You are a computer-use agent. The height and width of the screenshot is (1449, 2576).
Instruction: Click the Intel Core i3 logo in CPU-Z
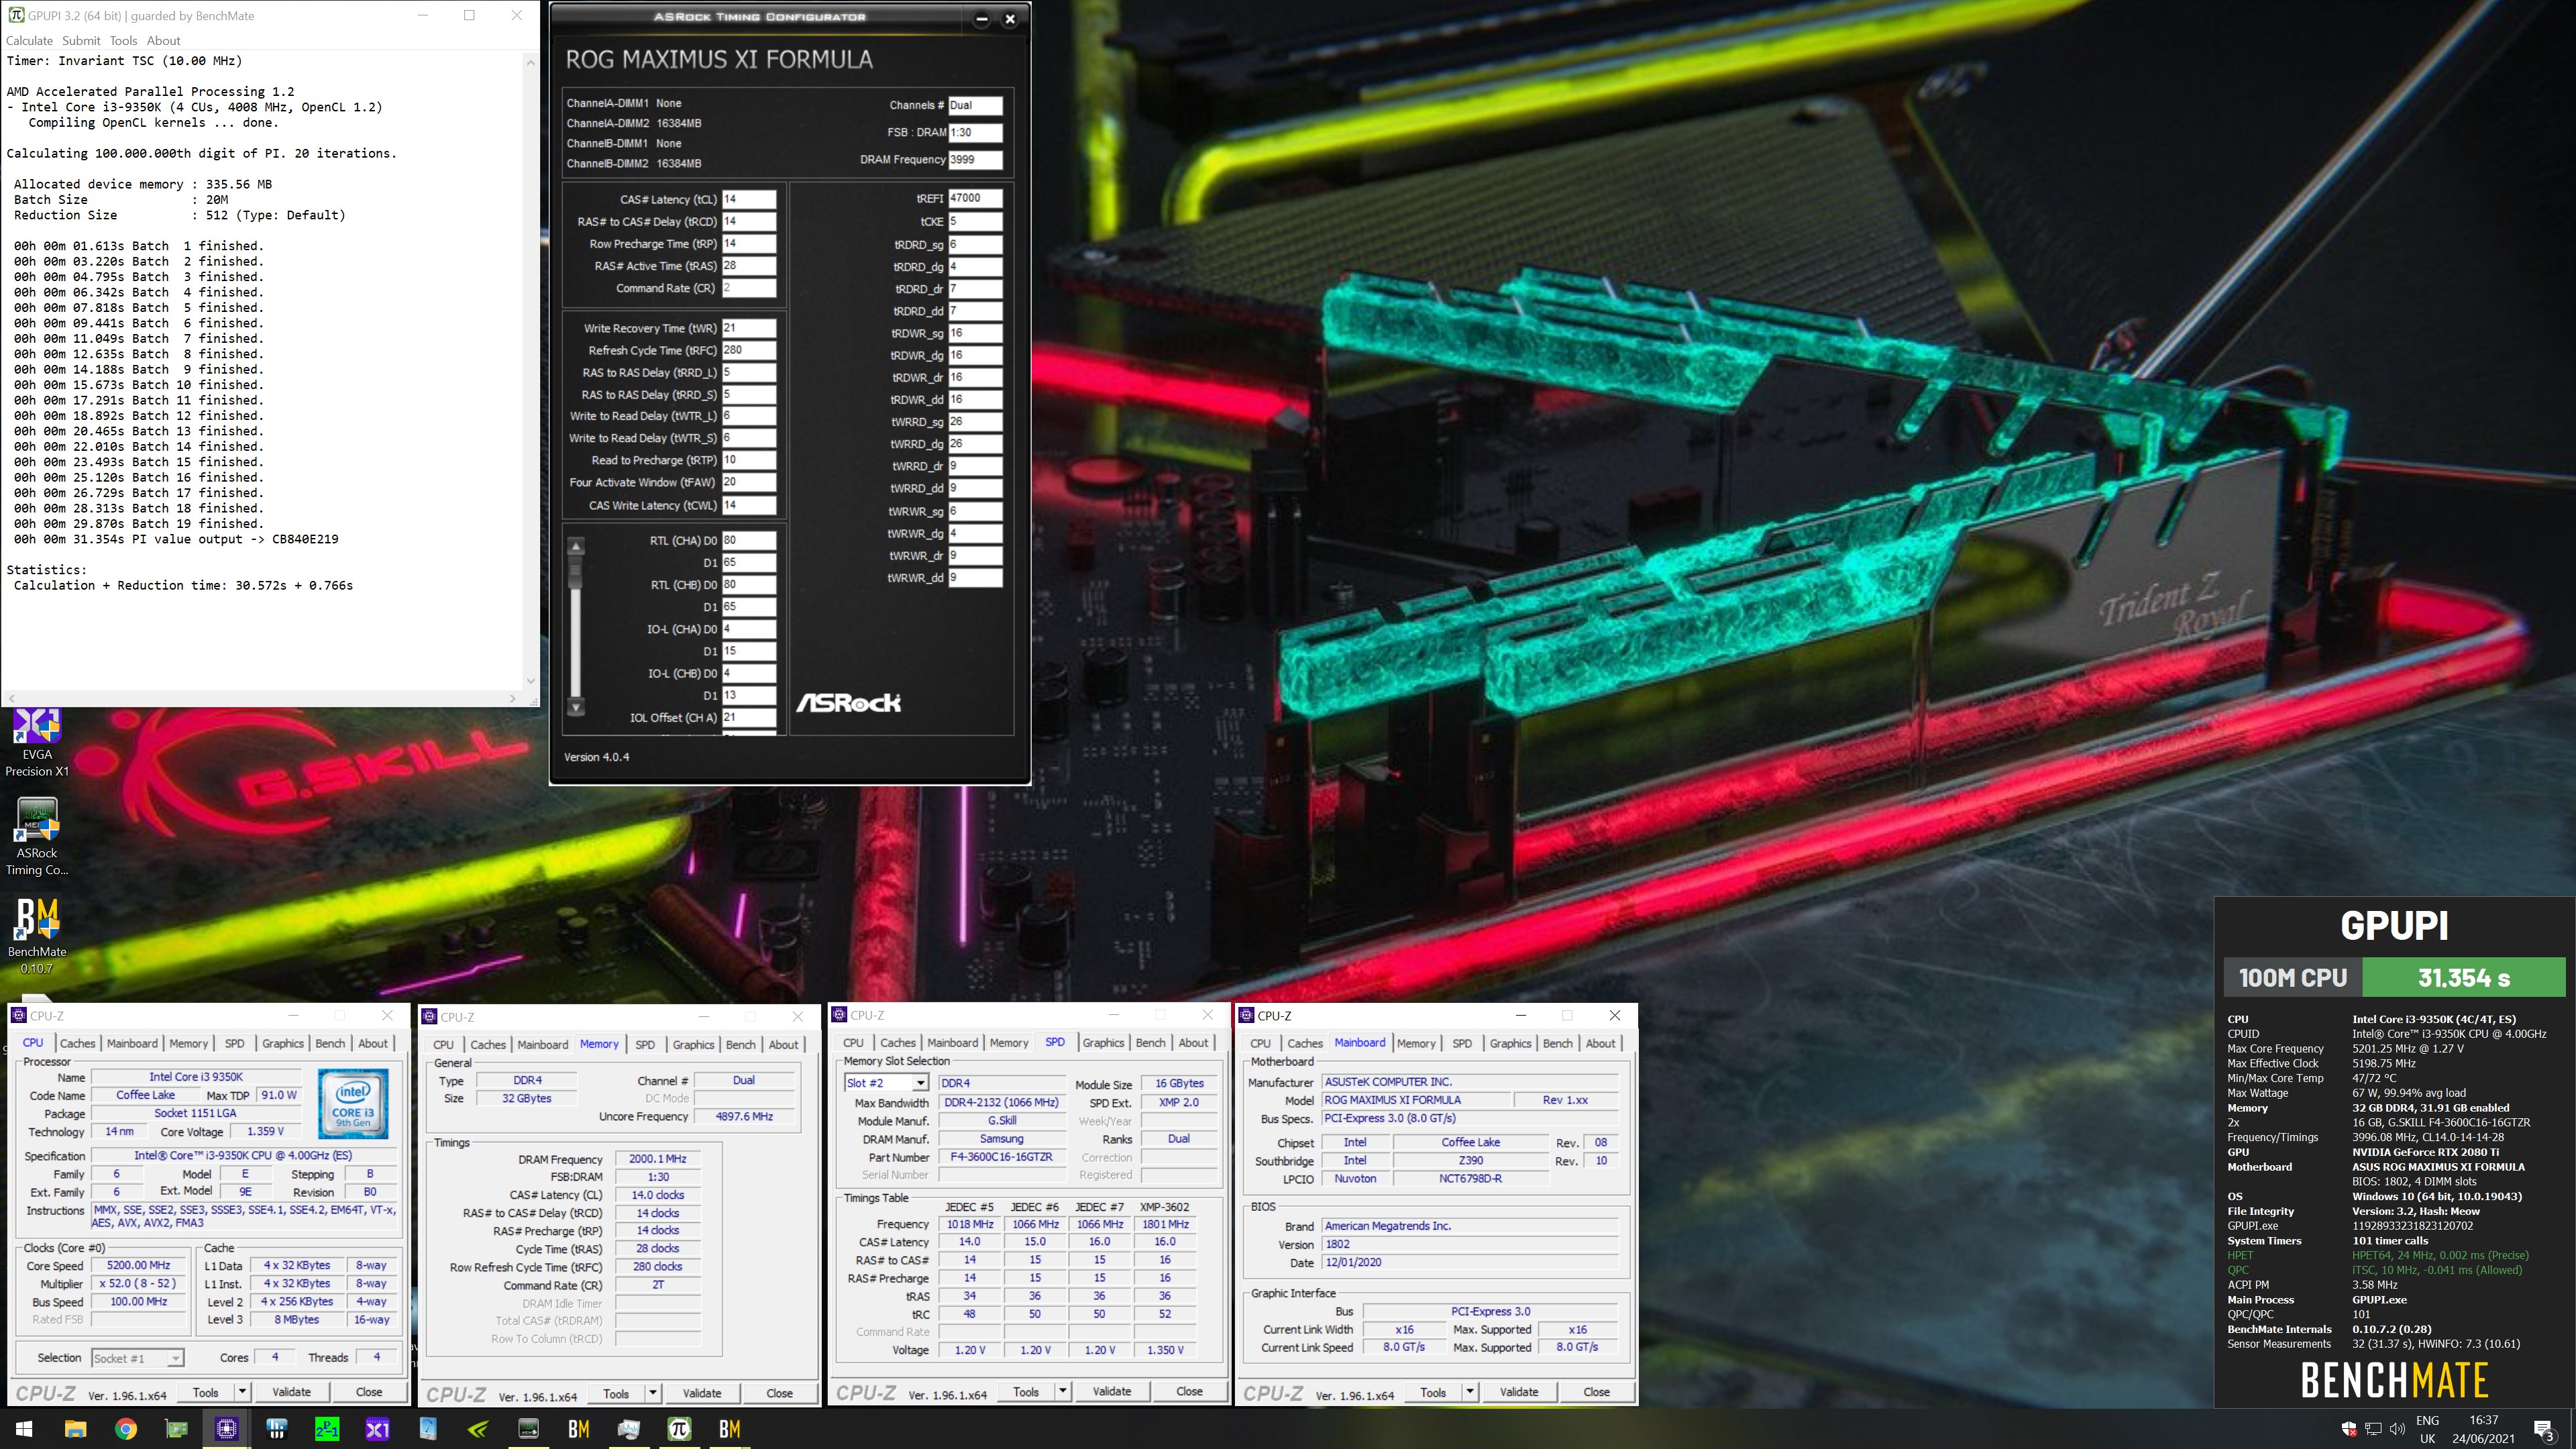point(353,1104)
